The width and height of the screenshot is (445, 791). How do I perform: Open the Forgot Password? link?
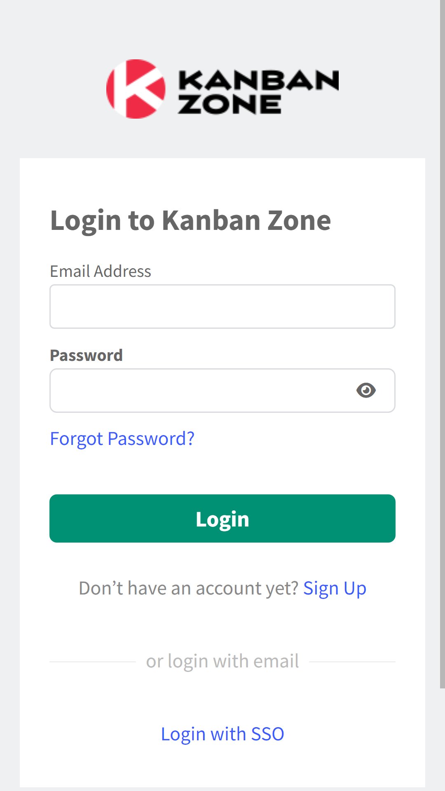click(122, 439)
